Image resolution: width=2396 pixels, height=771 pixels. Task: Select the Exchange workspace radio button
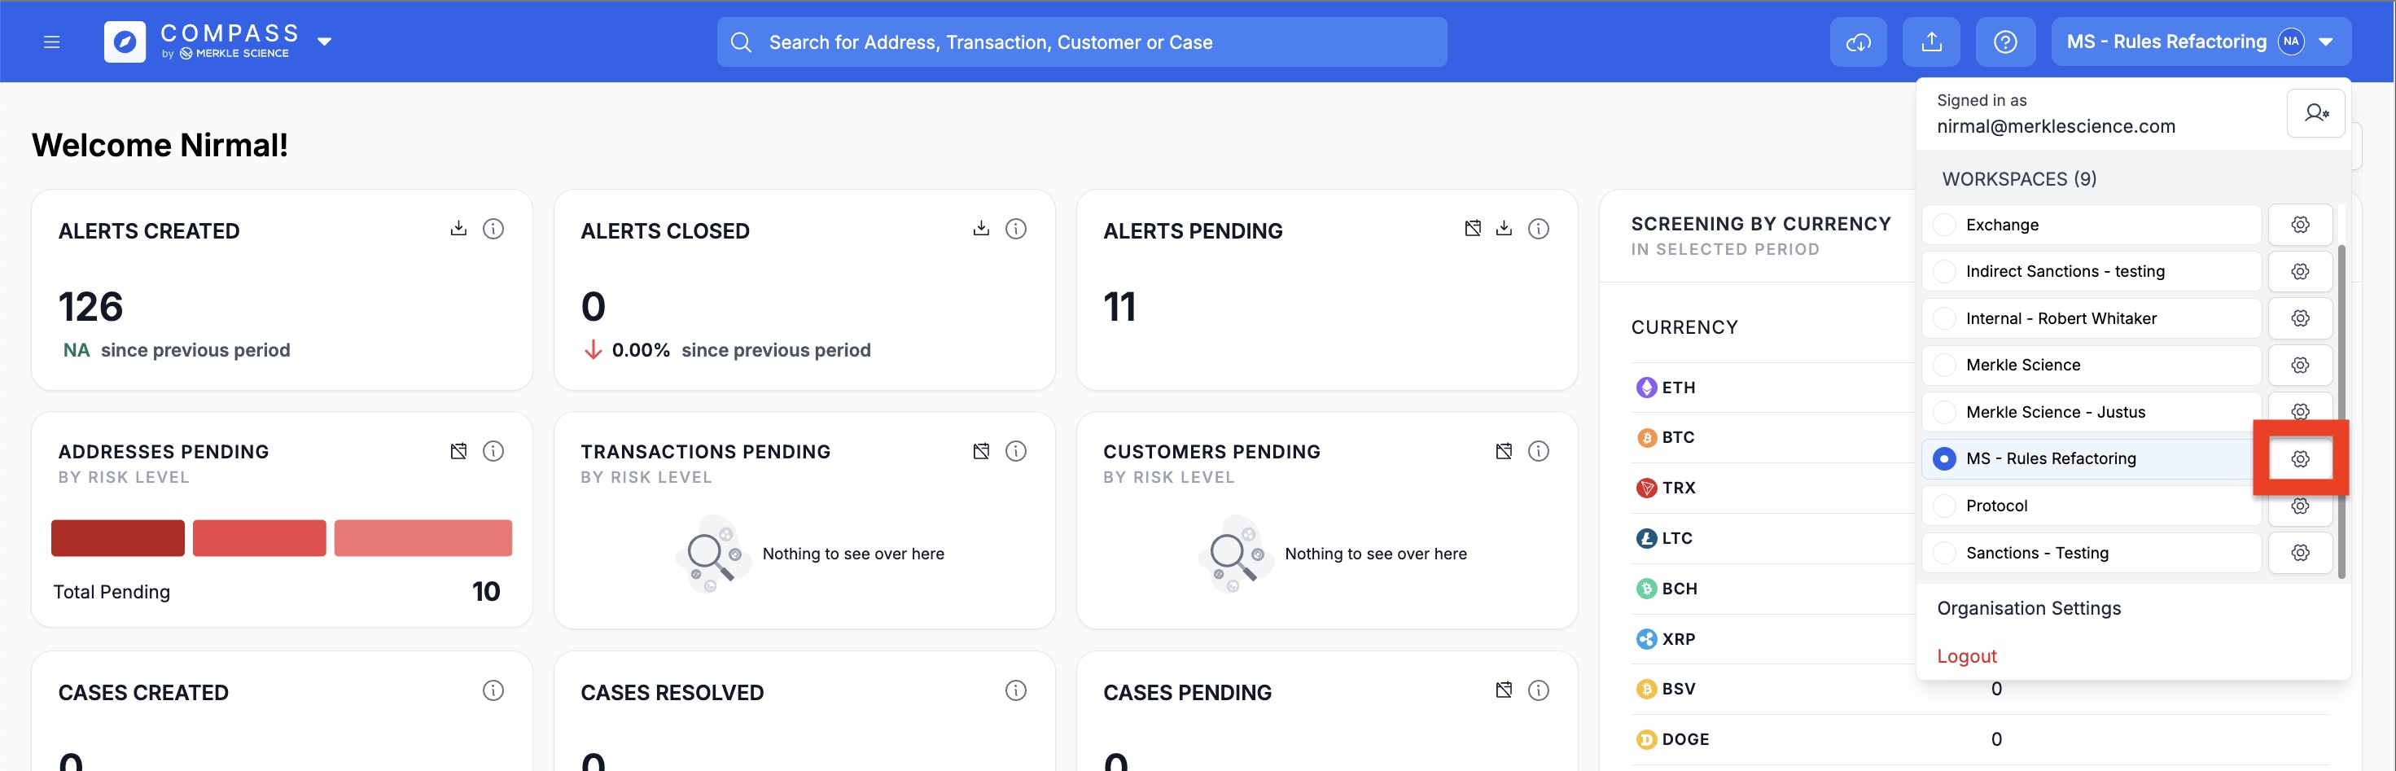(1944, 225)
